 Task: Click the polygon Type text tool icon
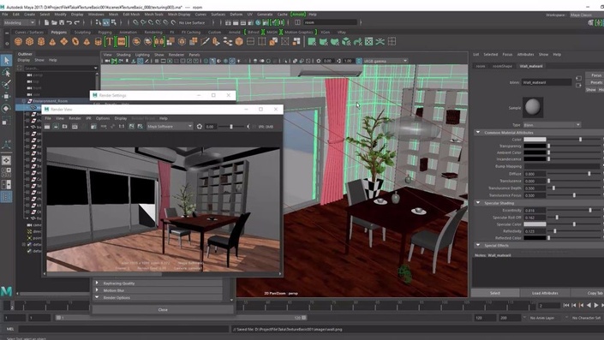point(110,42)
